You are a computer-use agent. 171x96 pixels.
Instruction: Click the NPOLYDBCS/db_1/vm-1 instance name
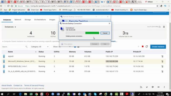[x=17, y=66]
